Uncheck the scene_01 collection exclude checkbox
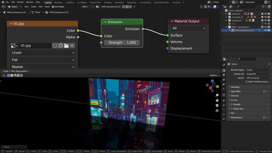This screenshot has height=153, width=272. (262, 14)
